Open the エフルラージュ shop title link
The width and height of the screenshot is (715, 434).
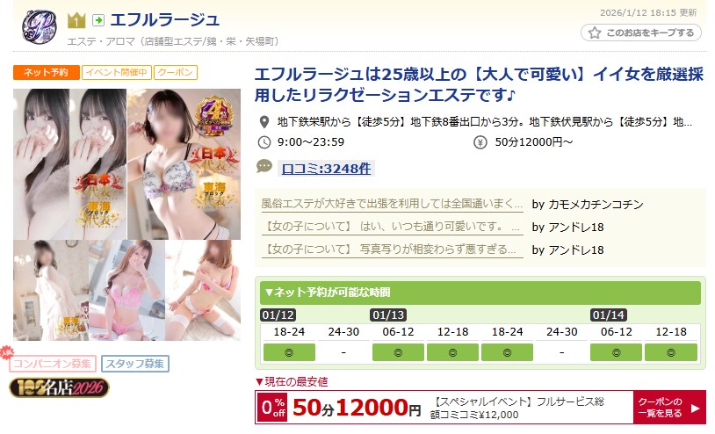click(164, 19)
